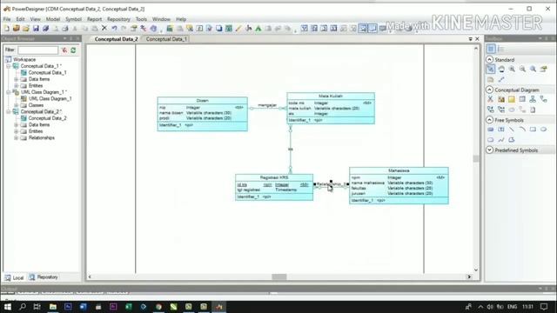Screen dimensions: 557x313
Task: Select UML Class Diagram_1 diagram in tree
Action: coord(50,98)
